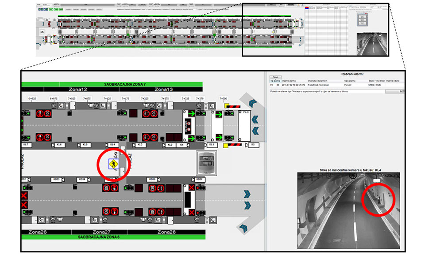Viewport: 425px width, 255px height.
Task: Sort by the Tip alarma column header
Action: [x=275, y=81]
